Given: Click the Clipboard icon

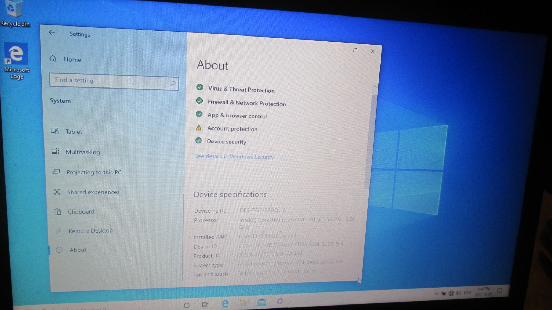Looking at the screenshot, I should pyautogui.click(x=58, y=211).
